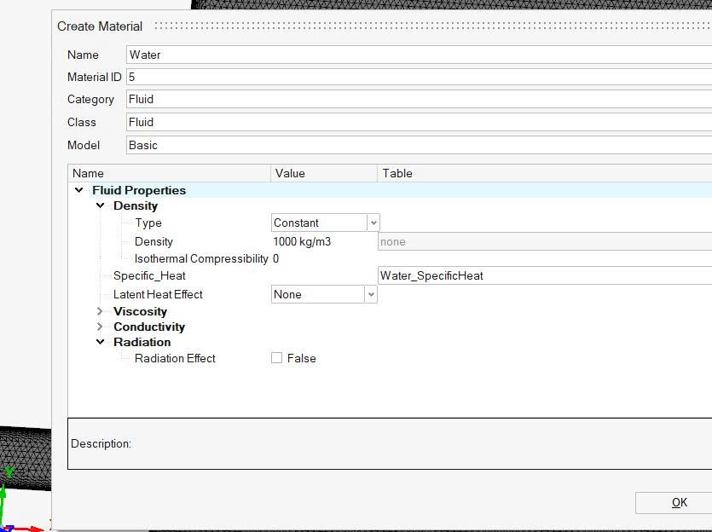Select the Type row under Density
This screenshot has width=712, height=532.
[x=148, y=223]
